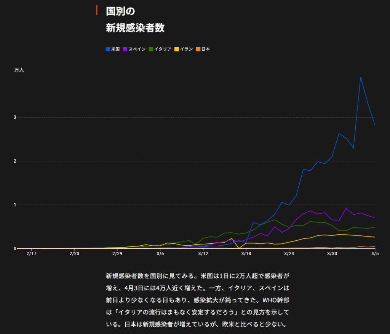Toggle the 米国 series legend label
Viewport: 390px width, 334px height.
click(x=115, y=49)
